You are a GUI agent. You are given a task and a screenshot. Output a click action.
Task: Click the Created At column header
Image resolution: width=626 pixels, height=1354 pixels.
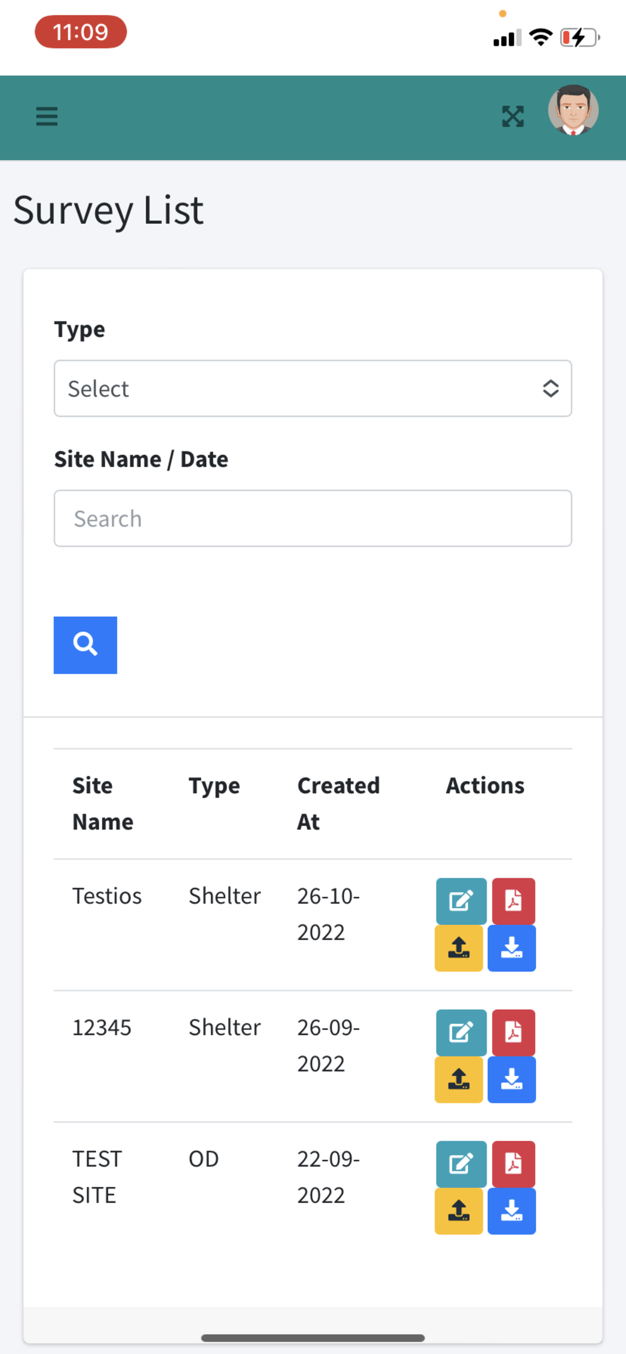tap(338, 803)
